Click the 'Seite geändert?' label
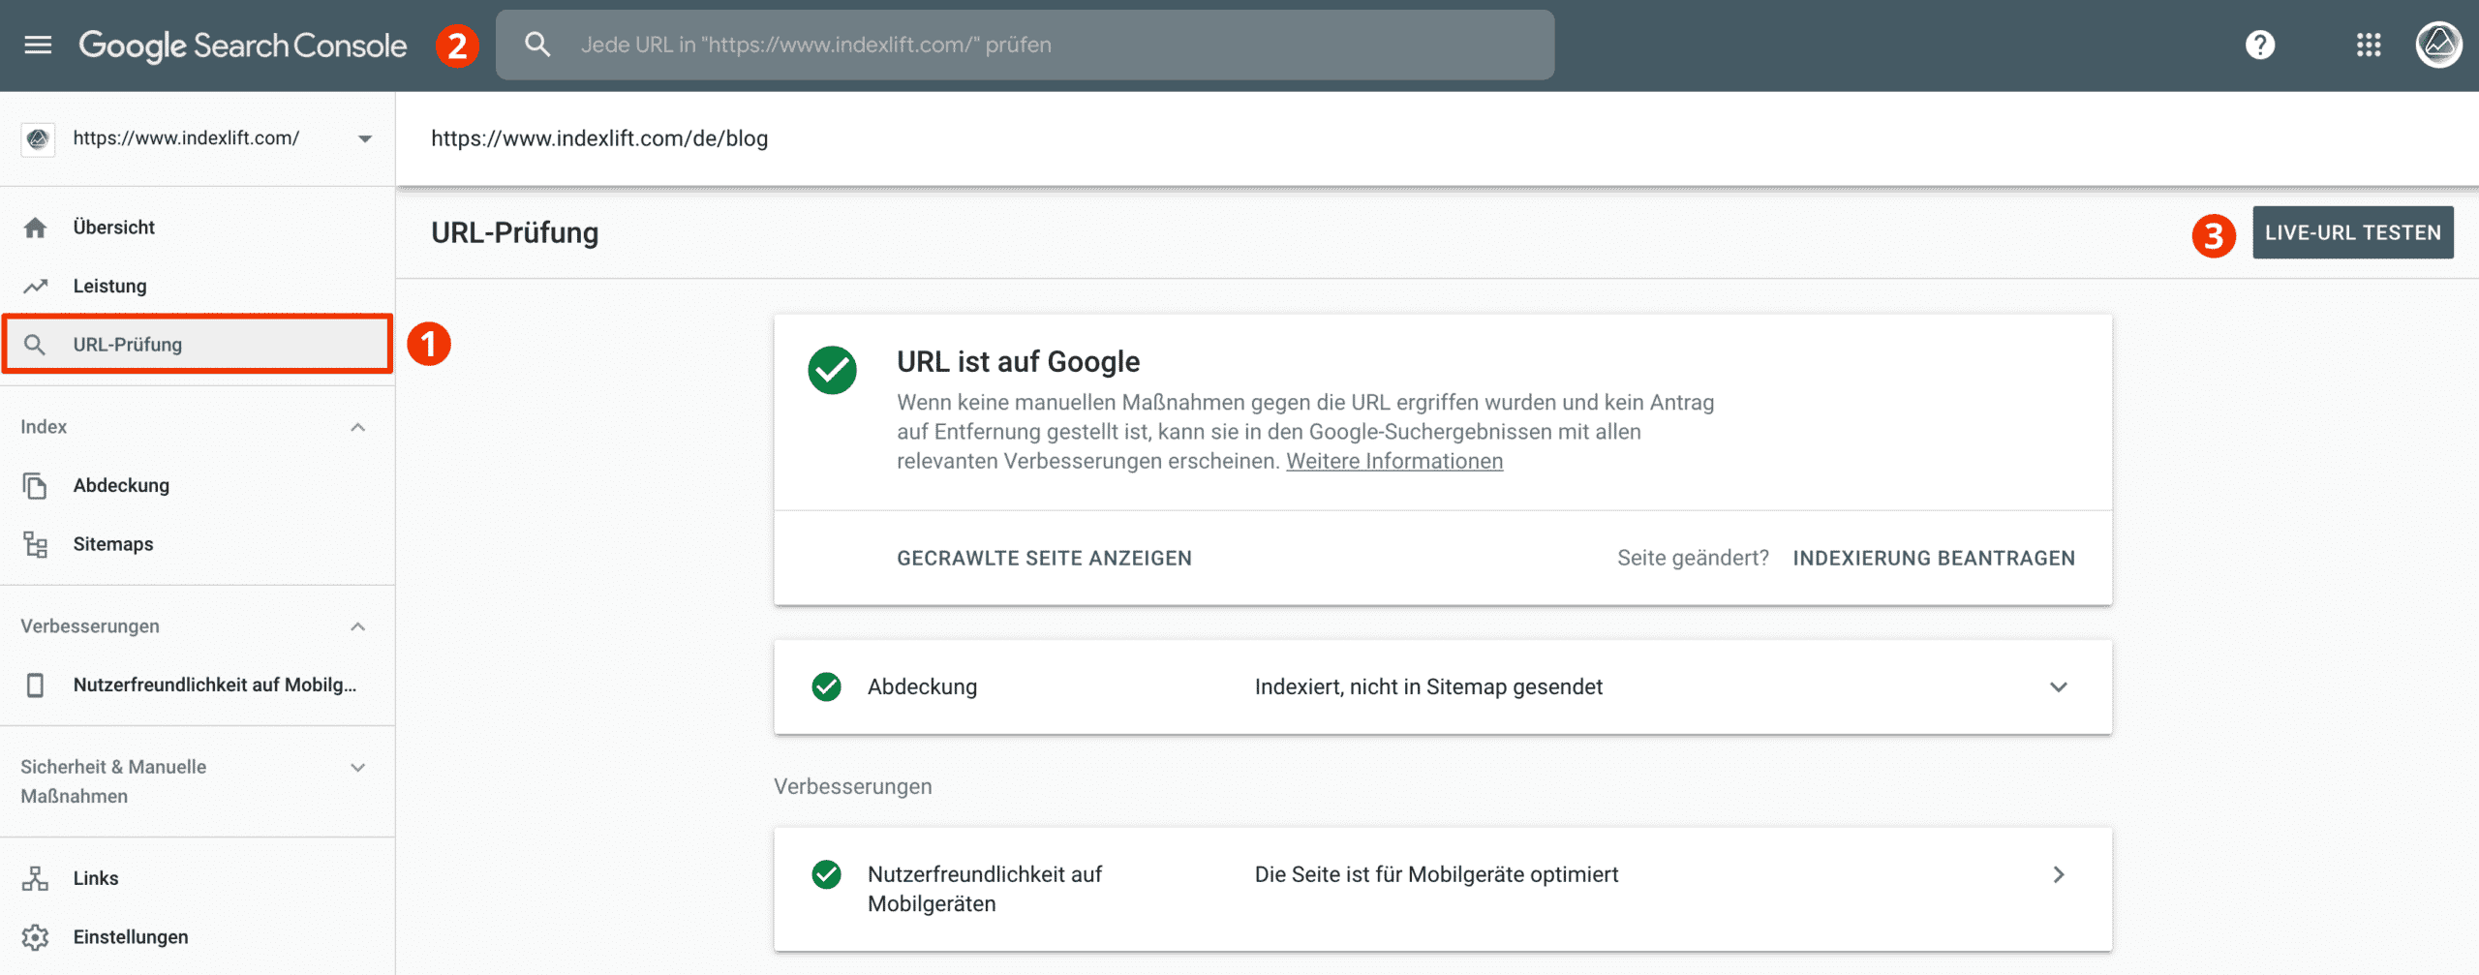2479x975 pixels. (1693, 559)
